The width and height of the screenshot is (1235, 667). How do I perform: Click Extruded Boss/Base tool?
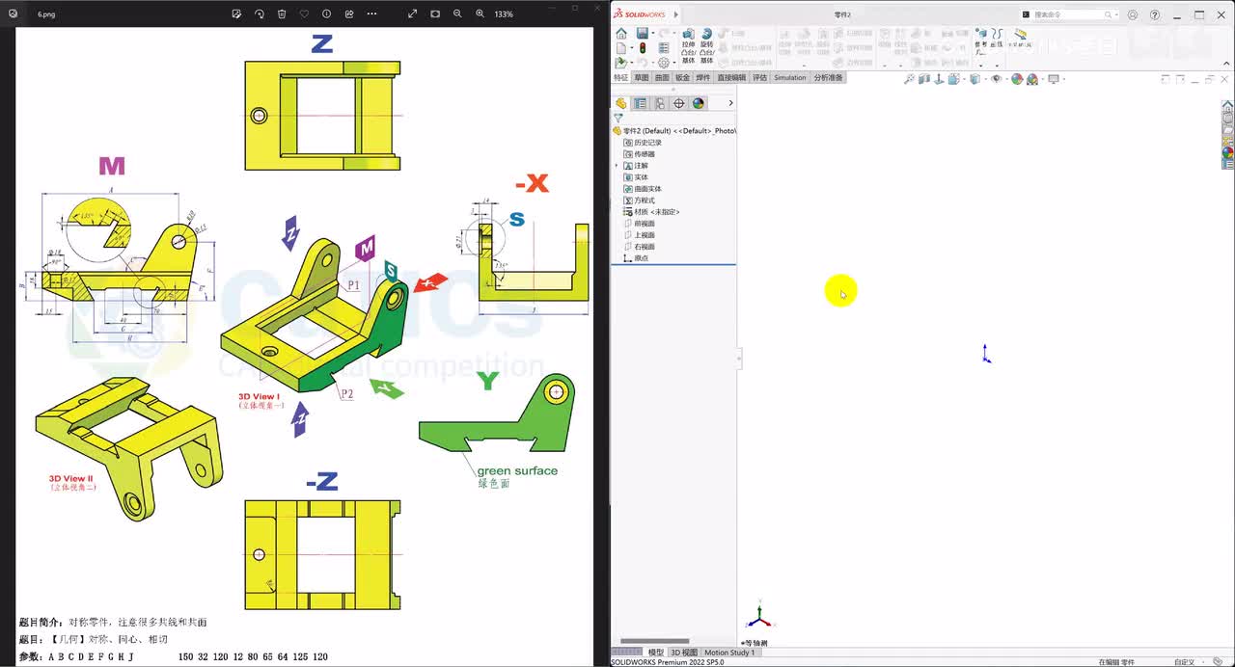(688, 44)
